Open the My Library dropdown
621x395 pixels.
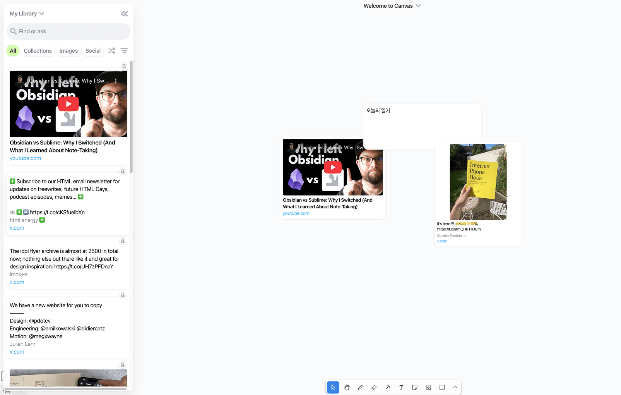[27, 14]
